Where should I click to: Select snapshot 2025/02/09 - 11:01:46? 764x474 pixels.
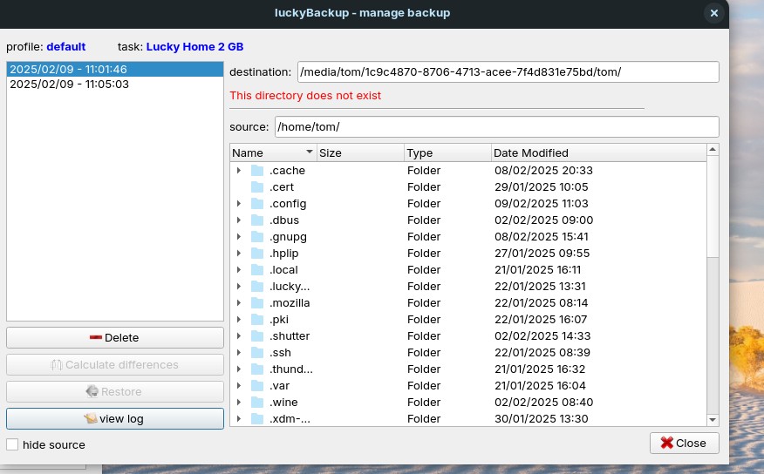(115, 69)
